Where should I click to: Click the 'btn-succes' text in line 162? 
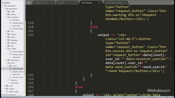pyautogui.click(x=115, y=51)
